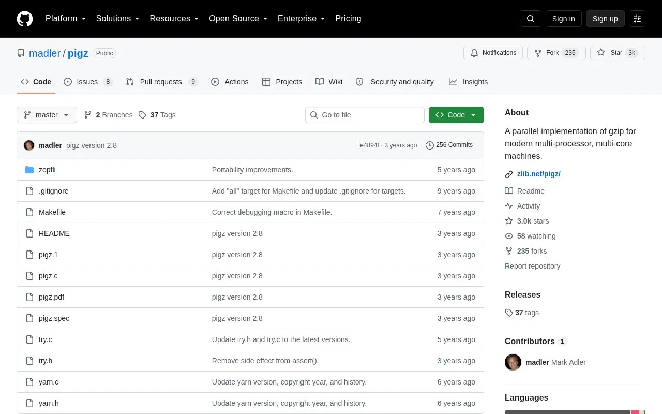Open the green Code dropdown button
Image resolution: width=662 pixels, height=414 pixels.
pos(456,115)
